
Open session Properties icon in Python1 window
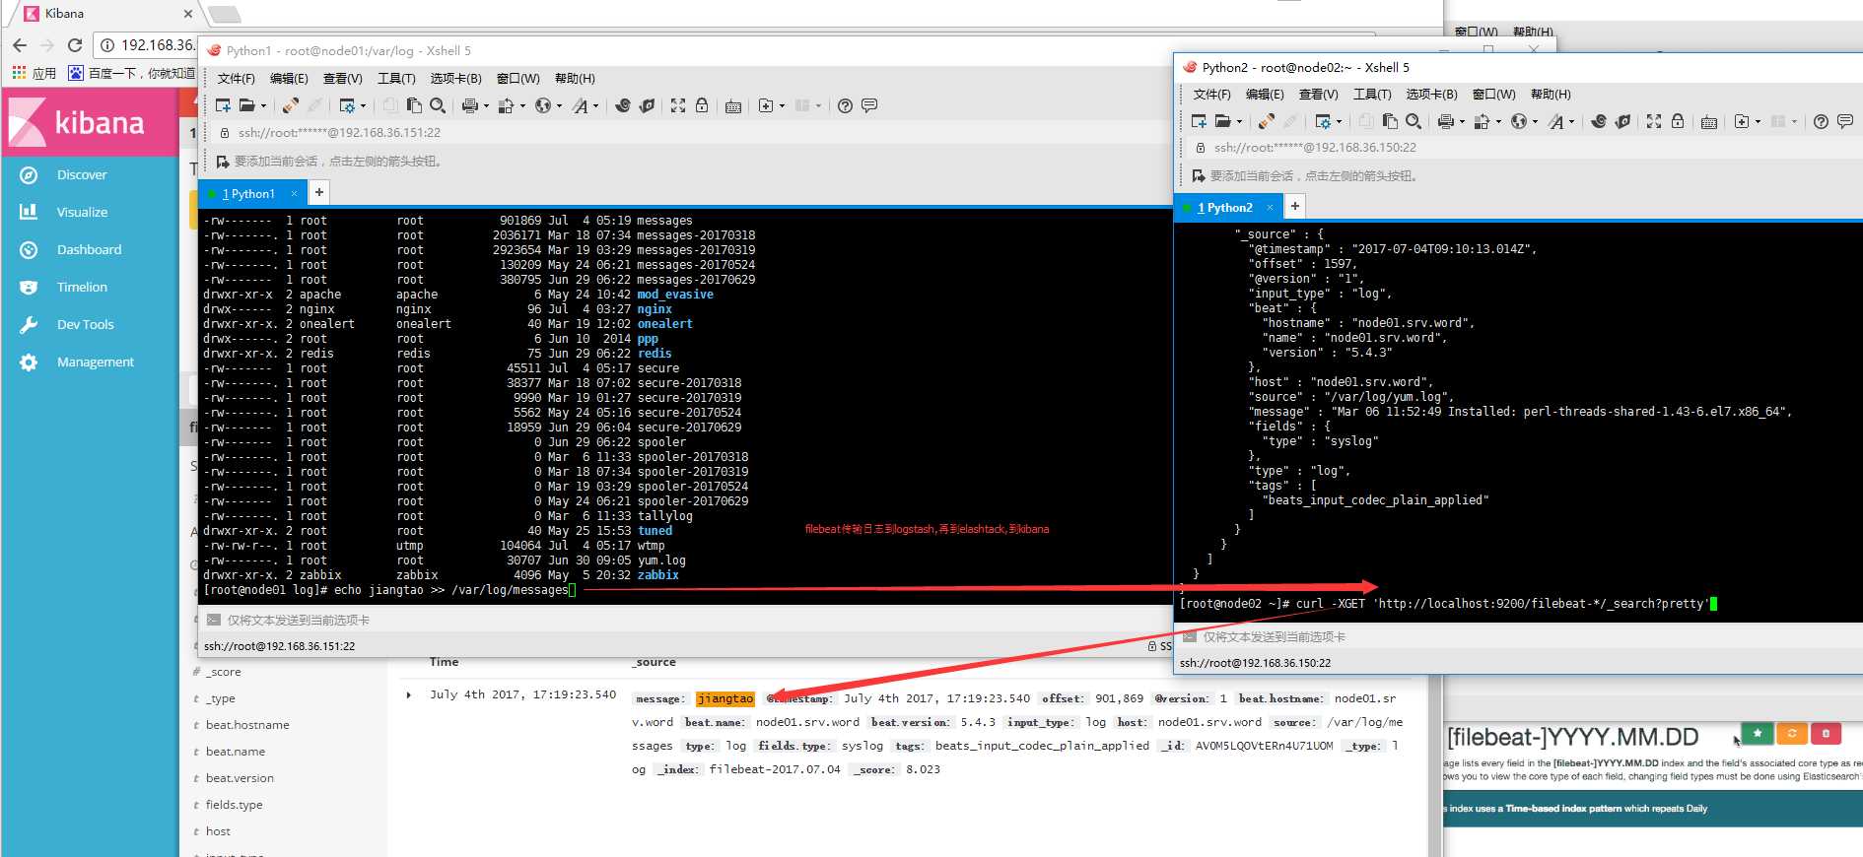347,105
